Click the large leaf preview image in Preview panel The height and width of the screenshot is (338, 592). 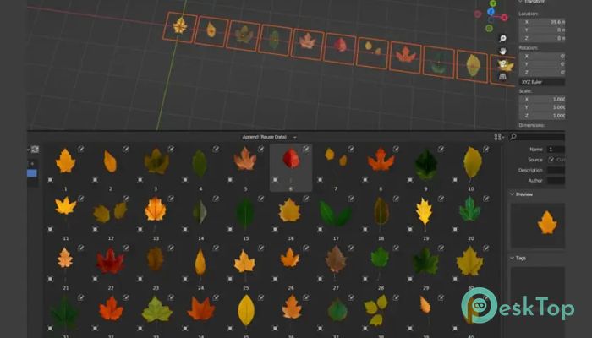click(547, 222)
